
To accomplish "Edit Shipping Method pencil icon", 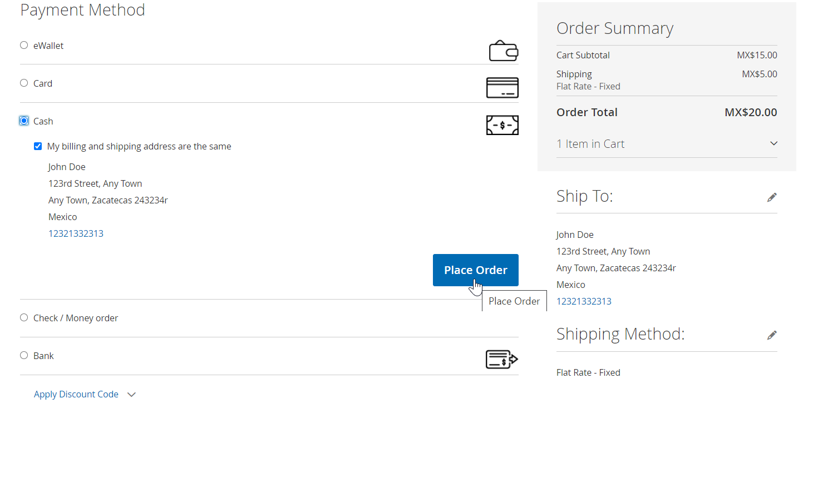I will click(771, 335).
